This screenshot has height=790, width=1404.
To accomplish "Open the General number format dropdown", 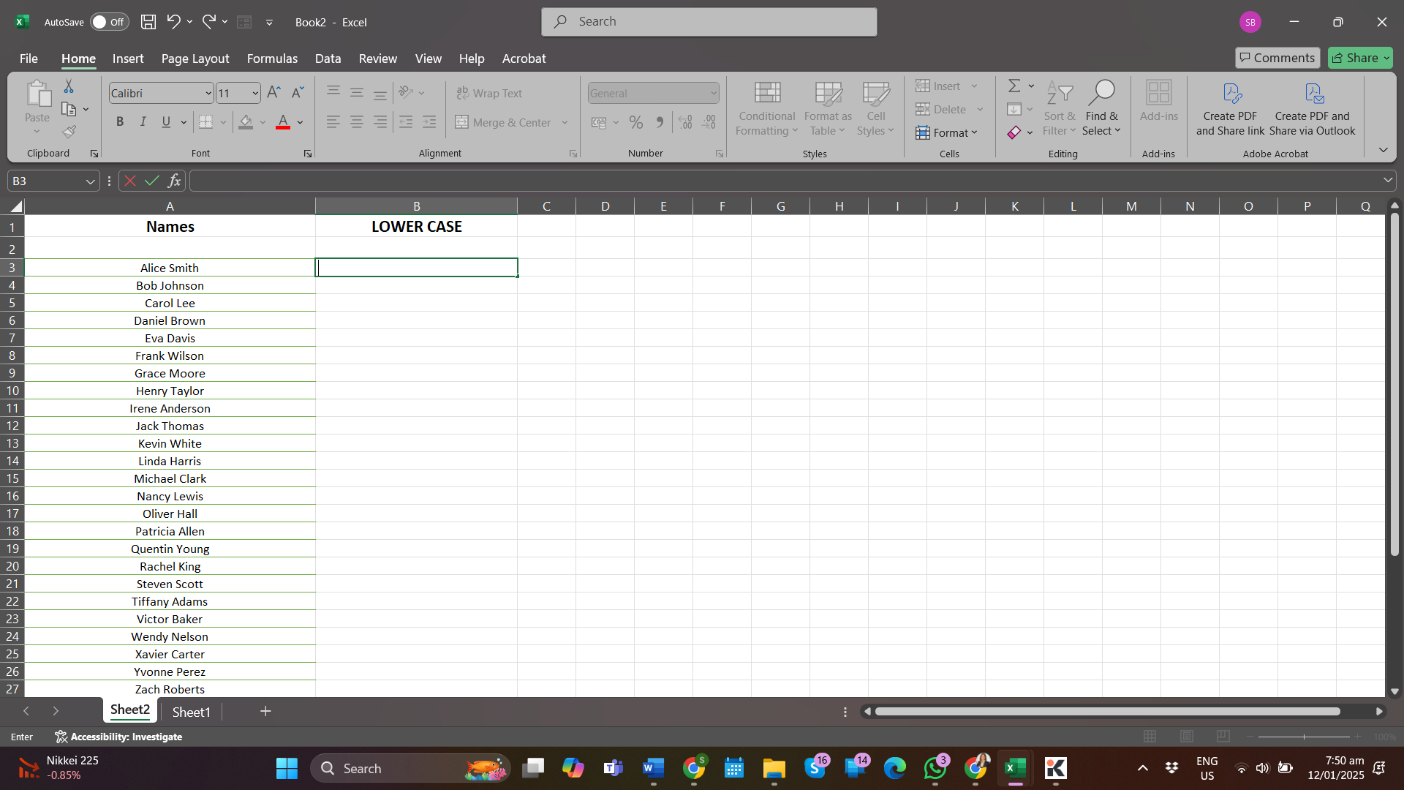I will [713, 93].
